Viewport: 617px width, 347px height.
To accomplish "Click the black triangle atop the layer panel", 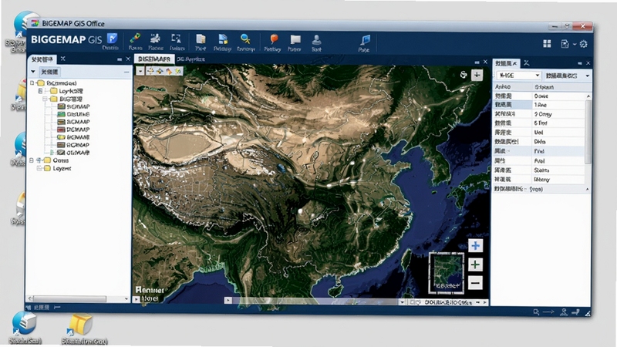I will [33, 72].
